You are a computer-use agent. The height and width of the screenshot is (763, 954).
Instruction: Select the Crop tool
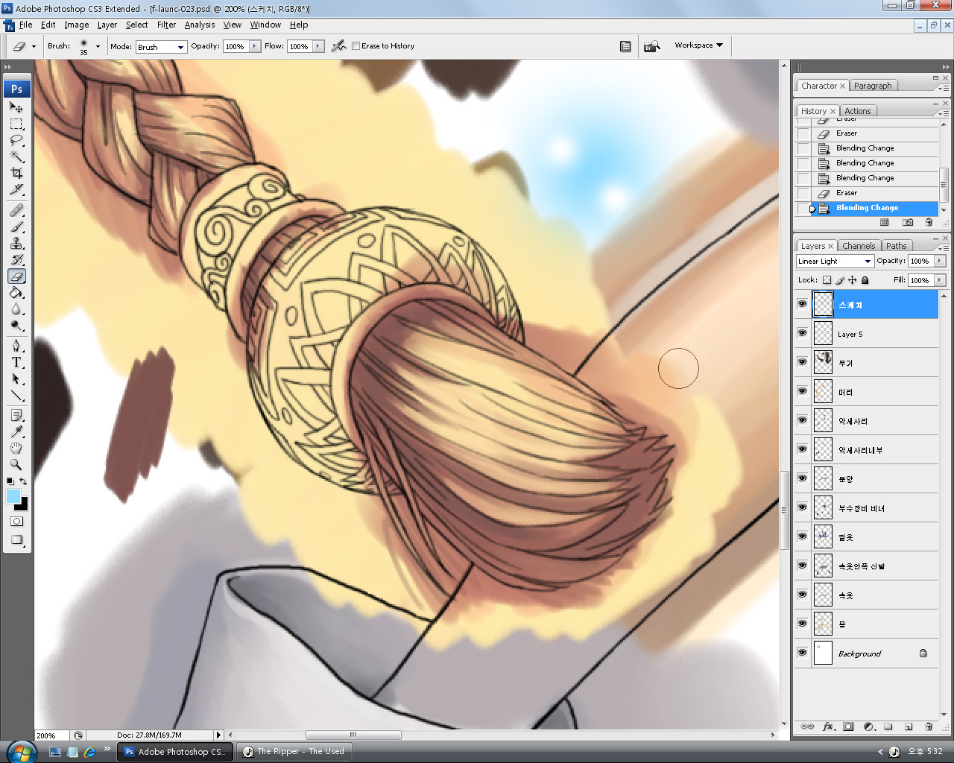tap(16, 173)
